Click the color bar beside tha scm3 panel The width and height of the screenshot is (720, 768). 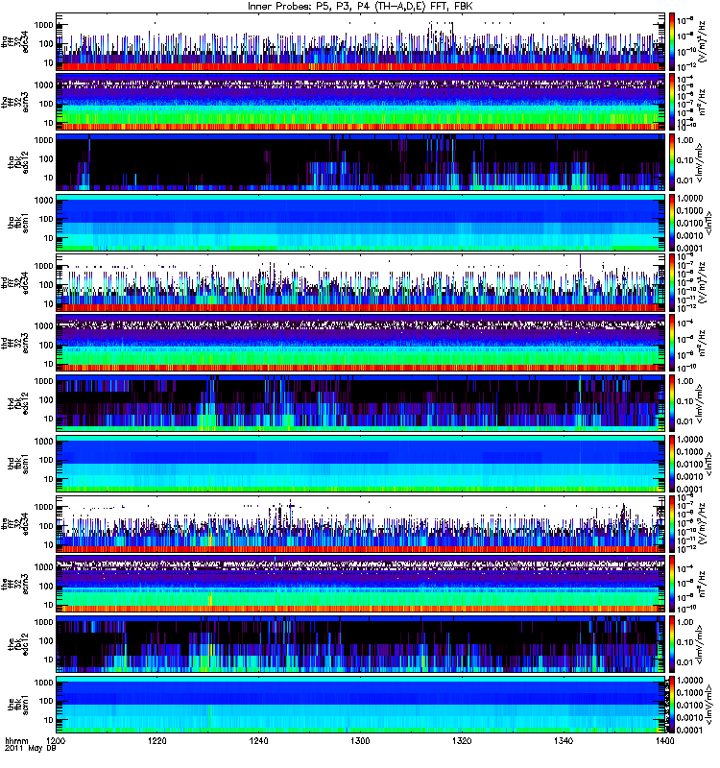pos(672,103)
